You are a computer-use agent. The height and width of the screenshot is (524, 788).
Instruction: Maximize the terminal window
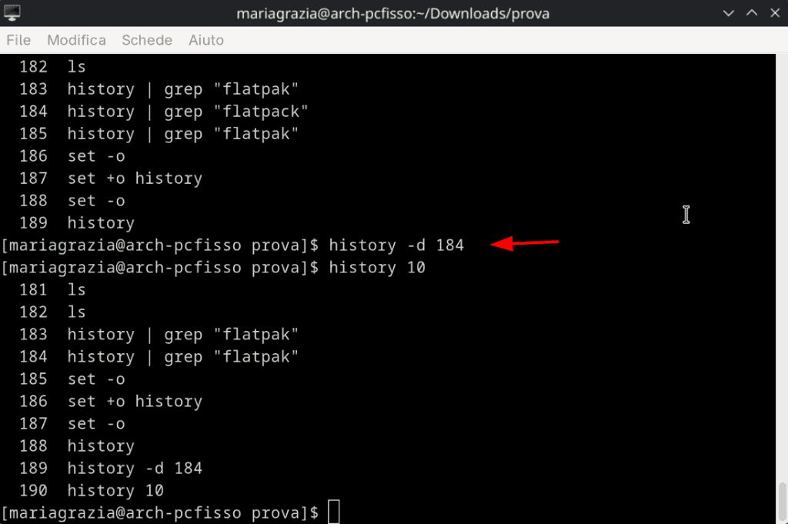click(x=752, y=13)
